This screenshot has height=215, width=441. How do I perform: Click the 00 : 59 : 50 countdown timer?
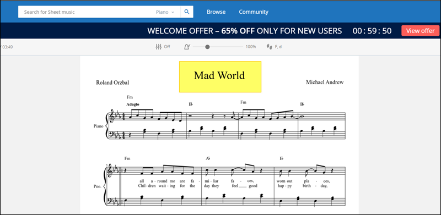[x=372, y=31]
